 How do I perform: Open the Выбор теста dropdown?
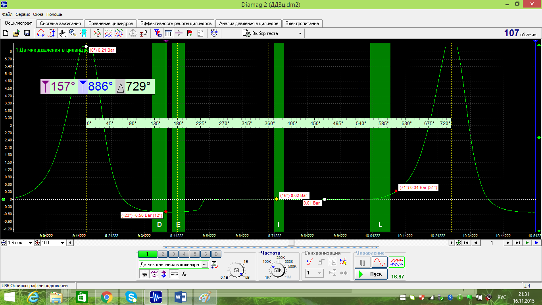click(273, 33)
